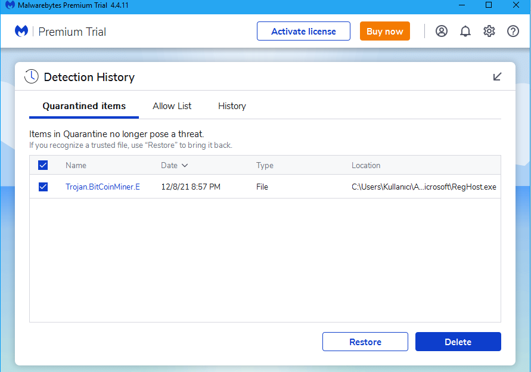Click the RegHost.exe location path
531x372 pixels.
[x=424, y=187]
